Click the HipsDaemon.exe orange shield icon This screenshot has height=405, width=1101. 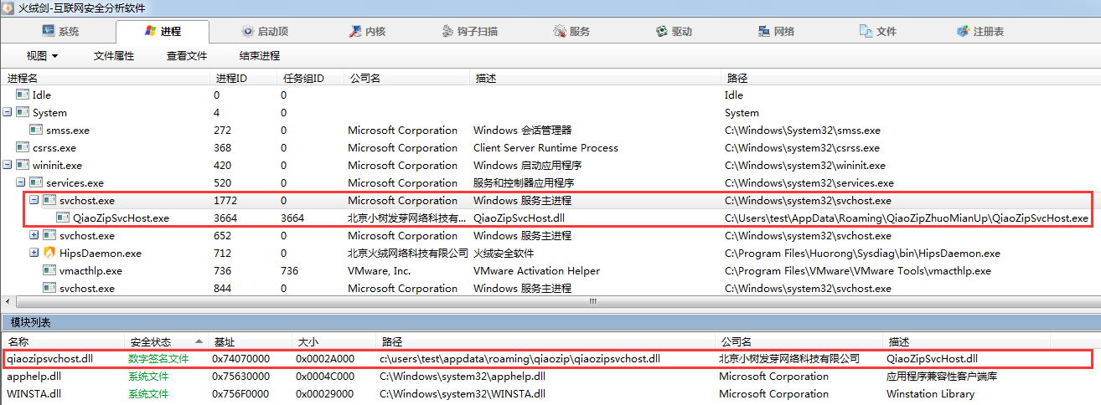[x=49, y=253]
